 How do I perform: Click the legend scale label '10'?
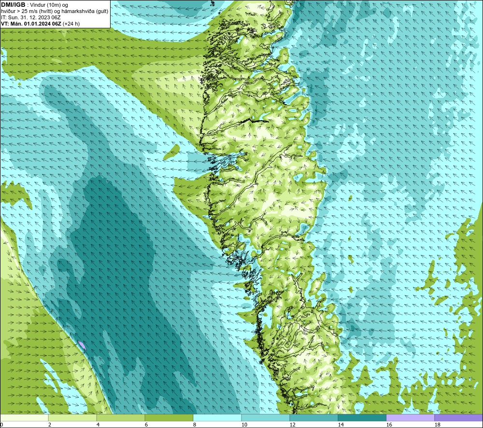click(244, 425)
